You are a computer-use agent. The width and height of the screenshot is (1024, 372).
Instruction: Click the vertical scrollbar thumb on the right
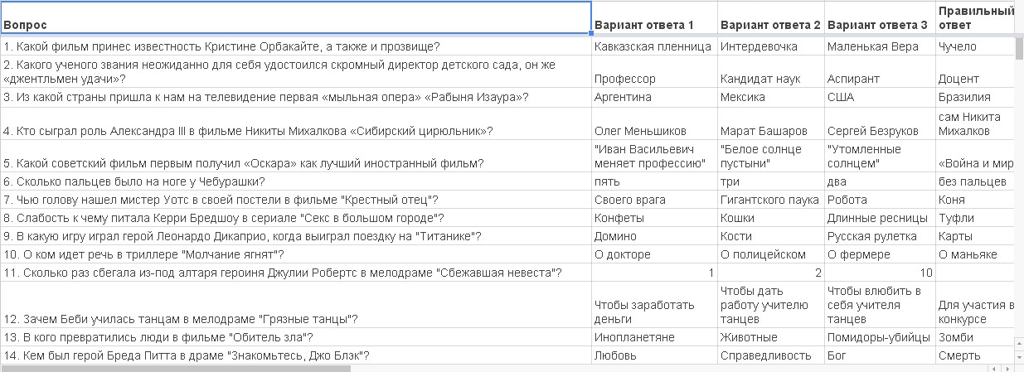(x=1019, y=49)
